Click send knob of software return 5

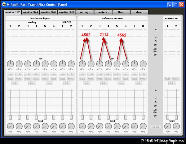[117, 126]
